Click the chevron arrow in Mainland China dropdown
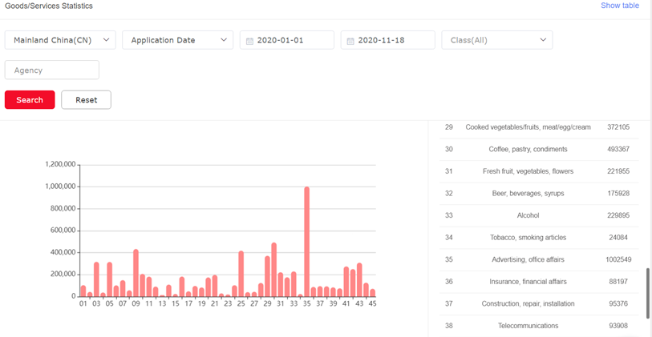The image size is (652, 337). [x=106, y=40]
